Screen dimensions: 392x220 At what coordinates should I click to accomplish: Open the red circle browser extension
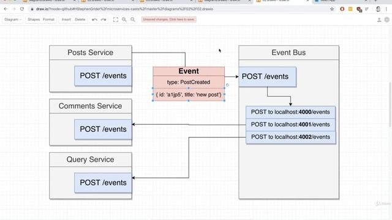pos(342,9)
